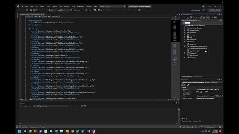The height and width of the screenshot is (134, 239).
Task: Collapse the Misc properties category
Action: (182, 88)
